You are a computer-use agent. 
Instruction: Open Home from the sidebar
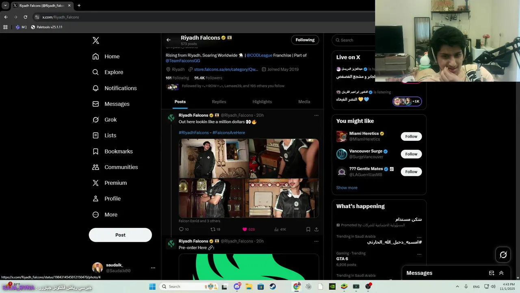click(x=106, y=57)
